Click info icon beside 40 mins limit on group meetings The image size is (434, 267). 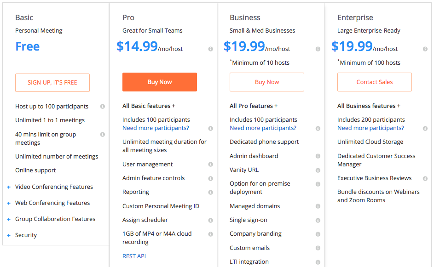103,135
